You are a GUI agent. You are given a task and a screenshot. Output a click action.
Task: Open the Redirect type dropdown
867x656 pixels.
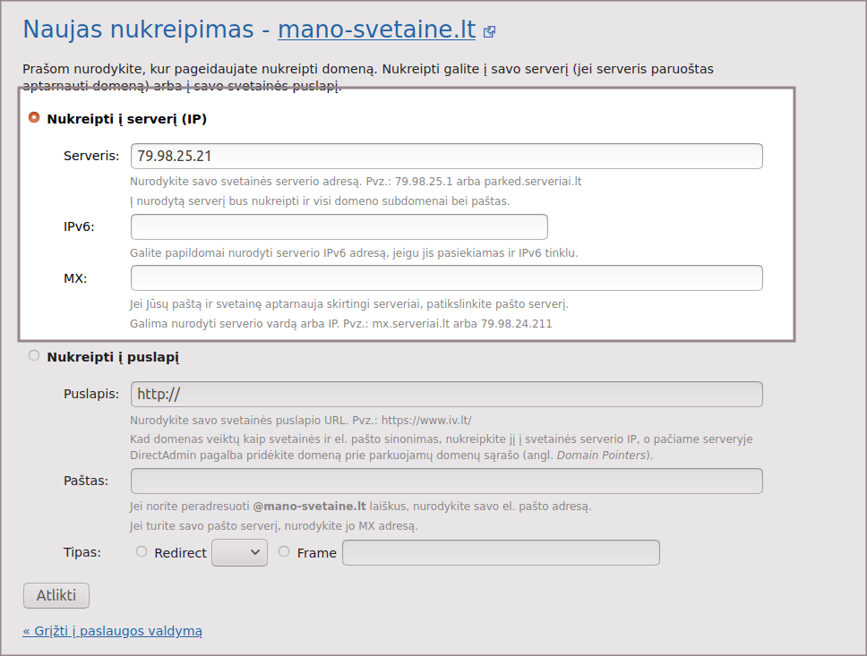pyautogui.click(x=239, y=553)
